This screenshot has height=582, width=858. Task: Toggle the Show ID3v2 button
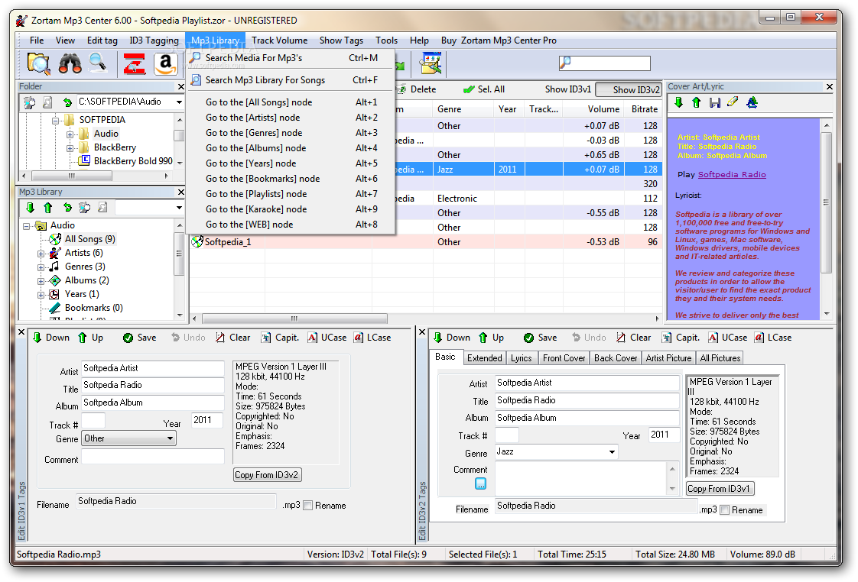point(628,89)
